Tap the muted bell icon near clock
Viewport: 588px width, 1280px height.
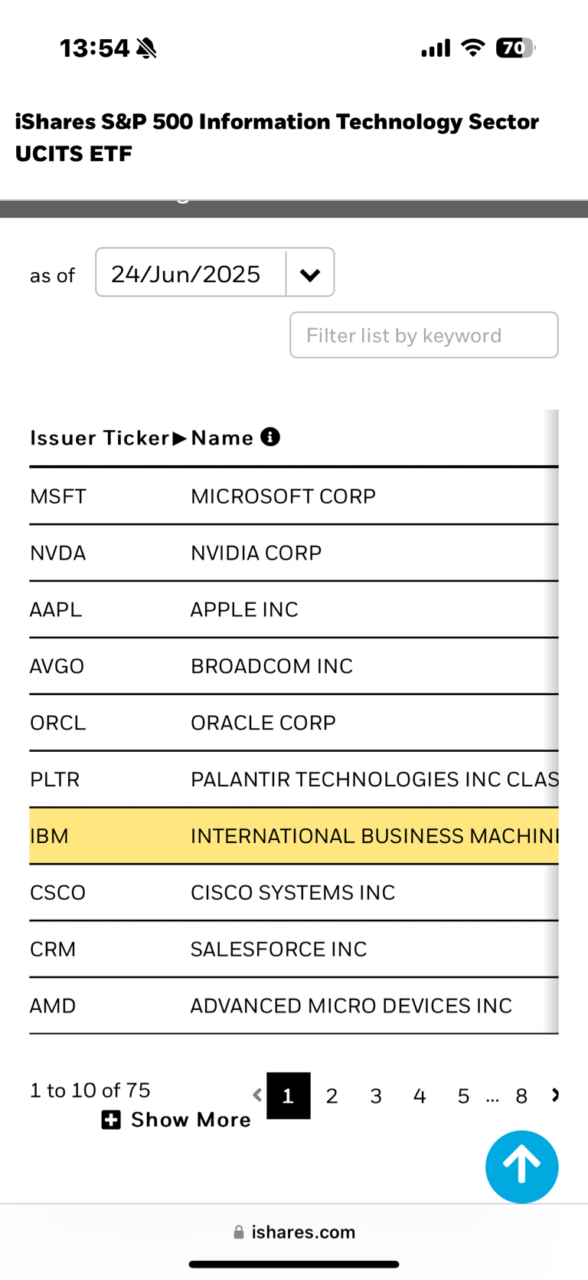146,48
